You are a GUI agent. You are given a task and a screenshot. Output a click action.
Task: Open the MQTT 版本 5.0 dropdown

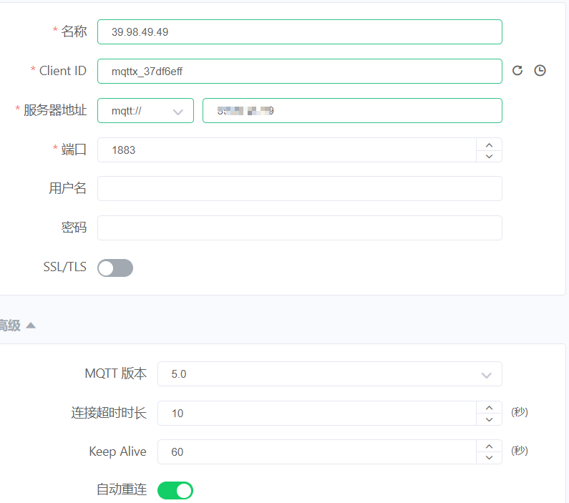click(x=330, y=374)
